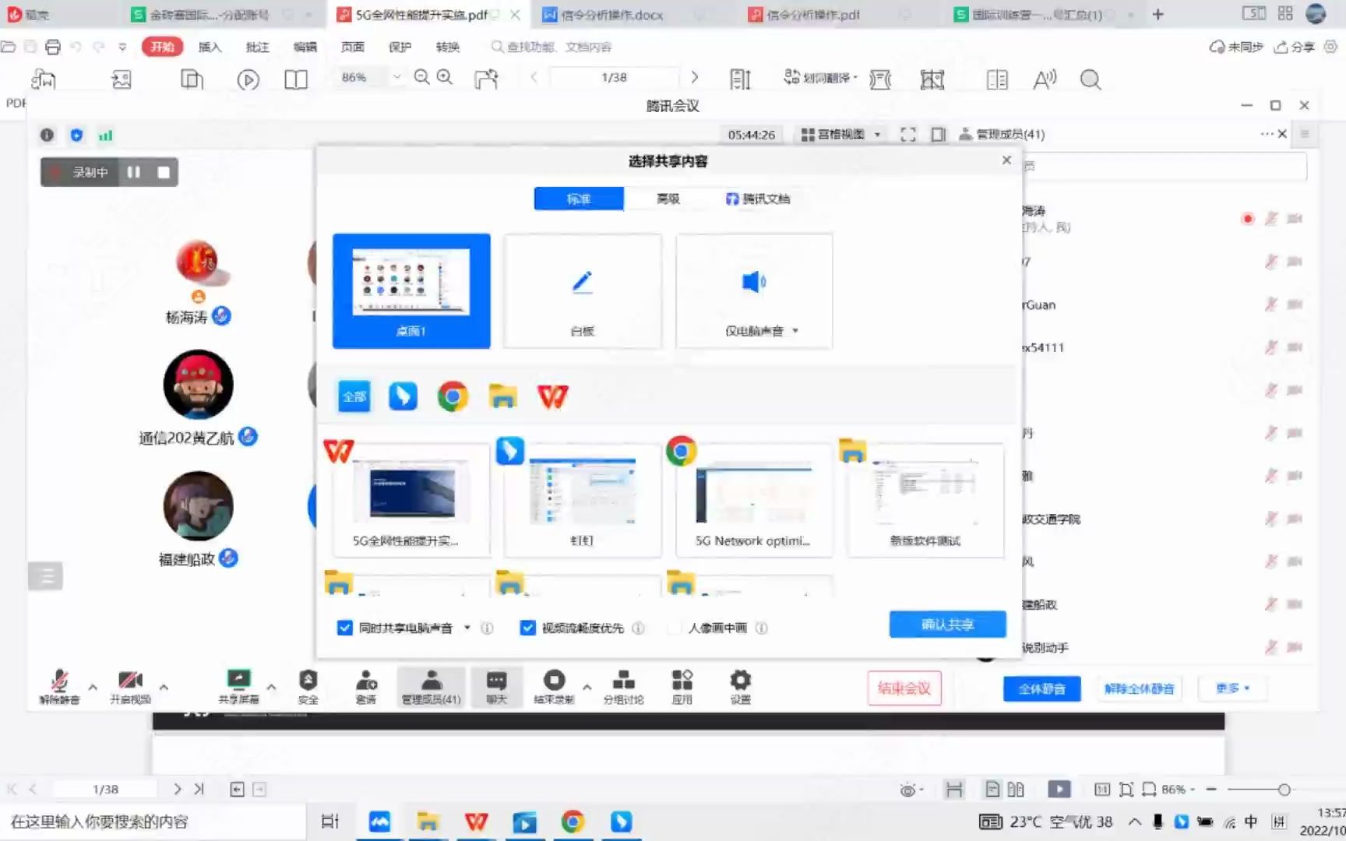Select the 新版软件测试 folder window thumbnail
Screen dimensions: 1346x841
[x=925, y=500]
